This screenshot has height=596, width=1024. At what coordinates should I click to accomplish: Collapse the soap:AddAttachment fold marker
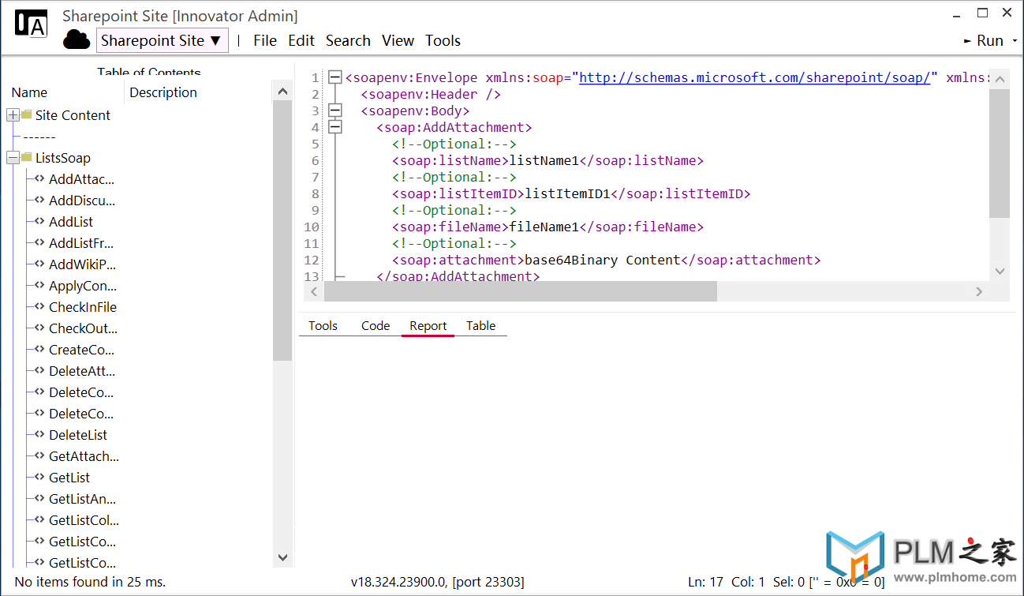click(x=335, y=127)
